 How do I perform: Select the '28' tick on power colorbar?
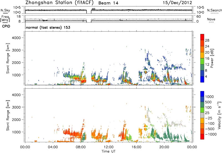coord(207,40)
